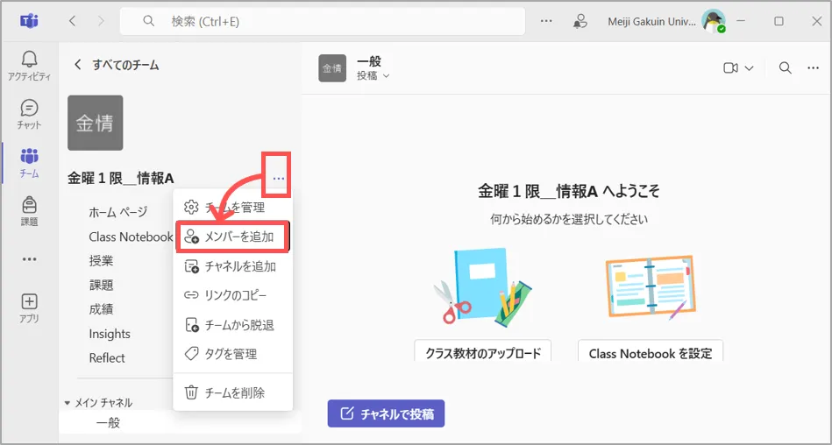Collapse the メイン チャネル section
Screen dimensions: 832x445
pos(68,403)
